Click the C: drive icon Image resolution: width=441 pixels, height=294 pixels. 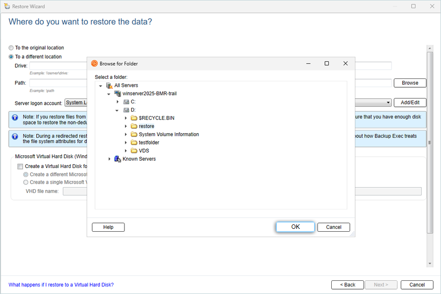pyautogui.click(x=126, y=101)
